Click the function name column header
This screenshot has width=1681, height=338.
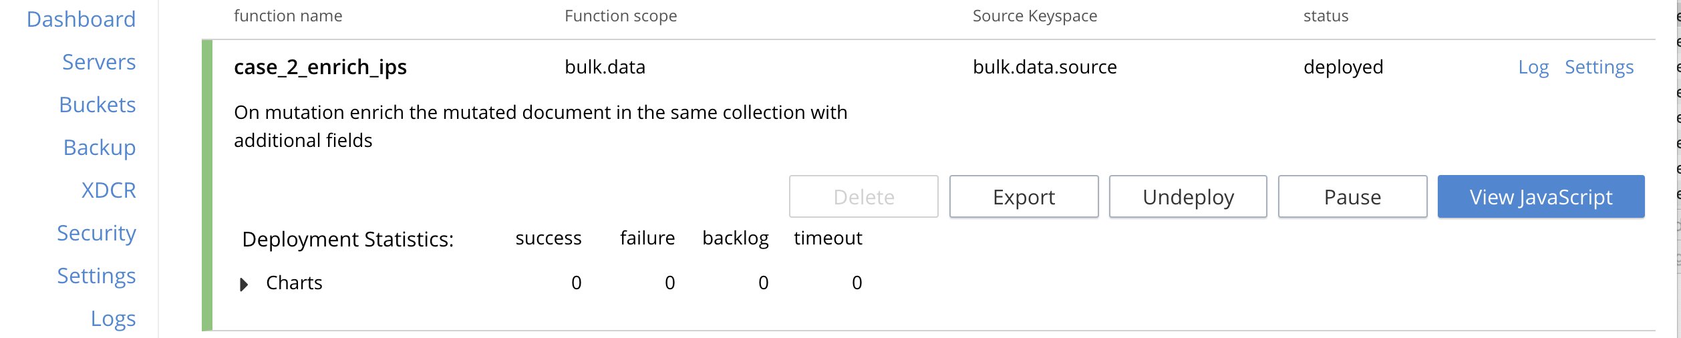(x=288, y=16)
